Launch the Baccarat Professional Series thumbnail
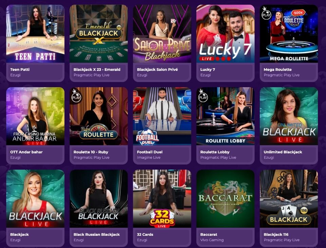Image resolution: width=326 pixels, height=248 pixels. (225, 198)
